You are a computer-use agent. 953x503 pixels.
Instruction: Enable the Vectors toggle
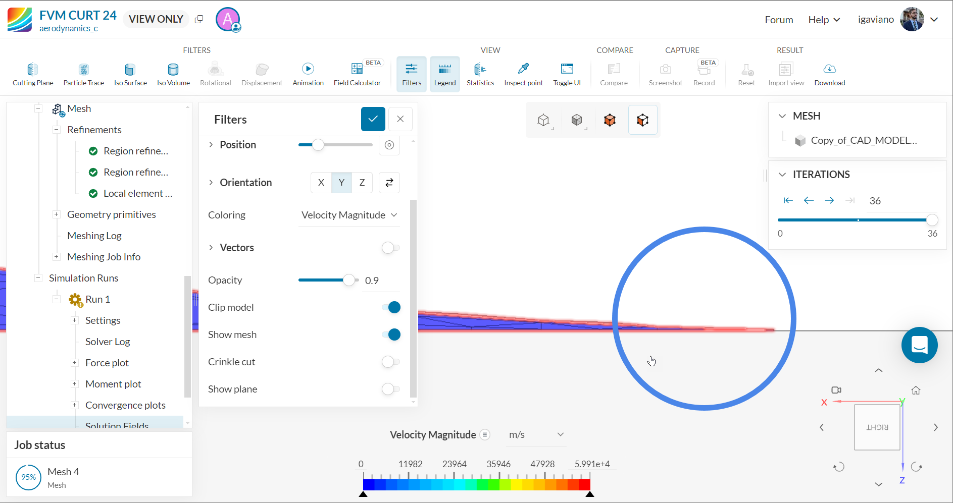coord(390,248)
